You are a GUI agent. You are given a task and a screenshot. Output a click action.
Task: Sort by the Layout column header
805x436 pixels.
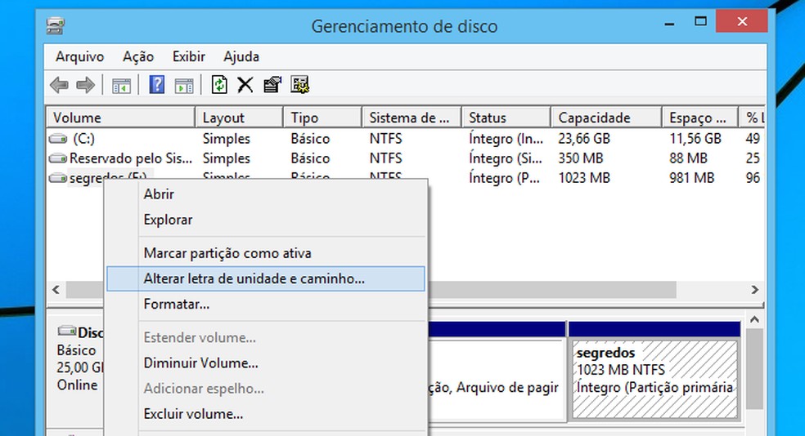click(239, 118)
